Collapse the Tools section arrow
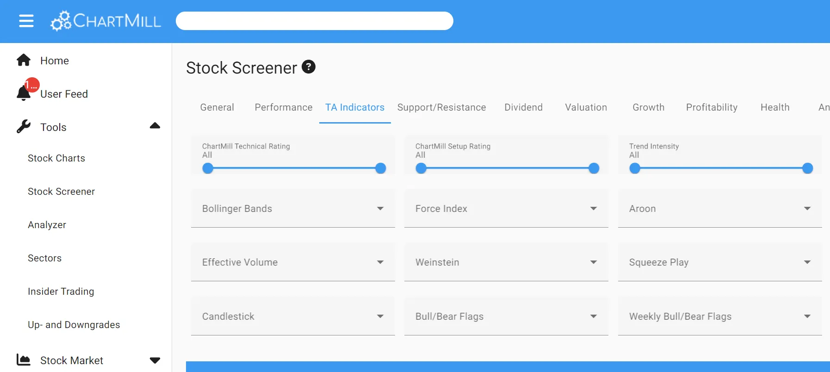830x372 pixels. point(155,126)
